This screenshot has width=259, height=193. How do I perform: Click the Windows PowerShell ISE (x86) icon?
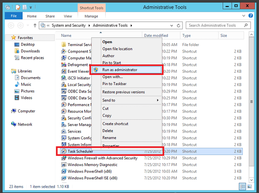[64, 178]
